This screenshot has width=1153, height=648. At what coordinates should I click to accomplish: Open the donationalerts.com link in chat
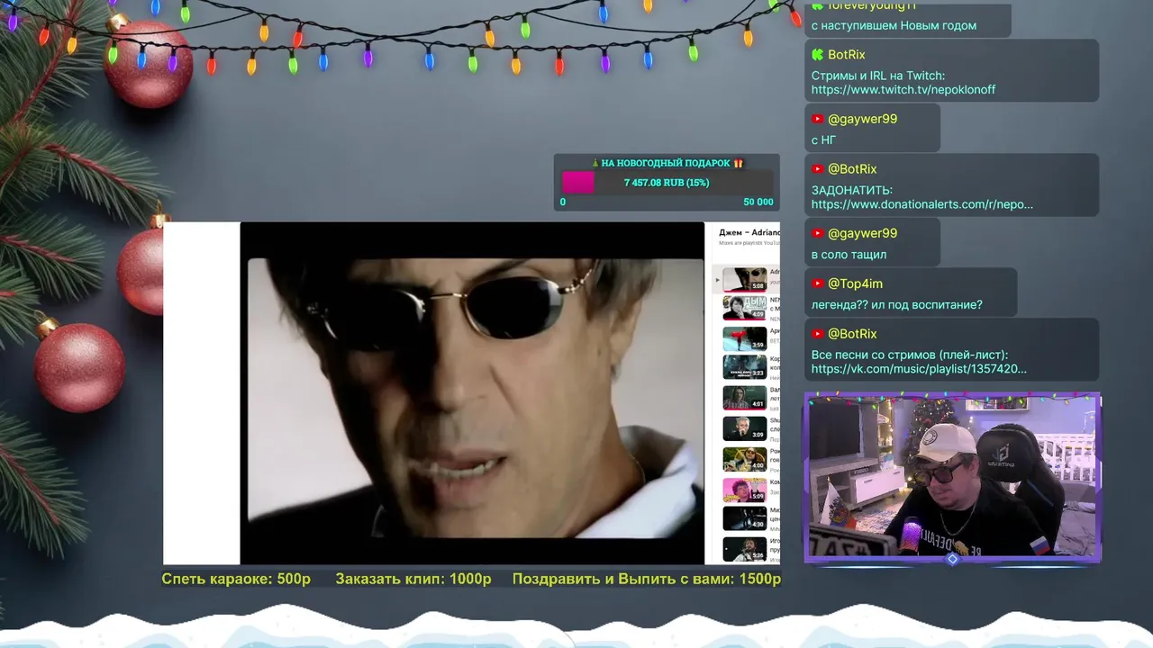pos(922,204)
